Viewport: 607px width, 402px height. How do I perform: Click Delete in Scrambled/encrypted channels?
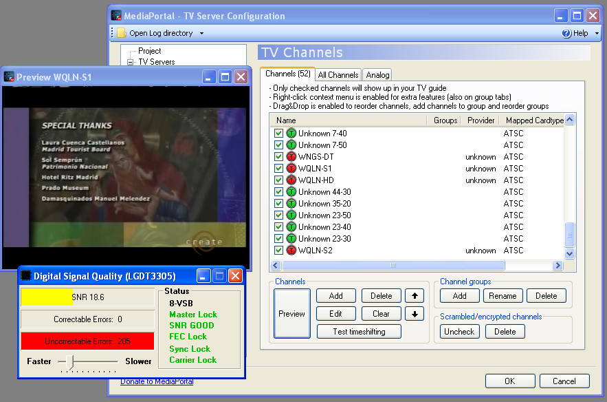[x=505, y=332]
